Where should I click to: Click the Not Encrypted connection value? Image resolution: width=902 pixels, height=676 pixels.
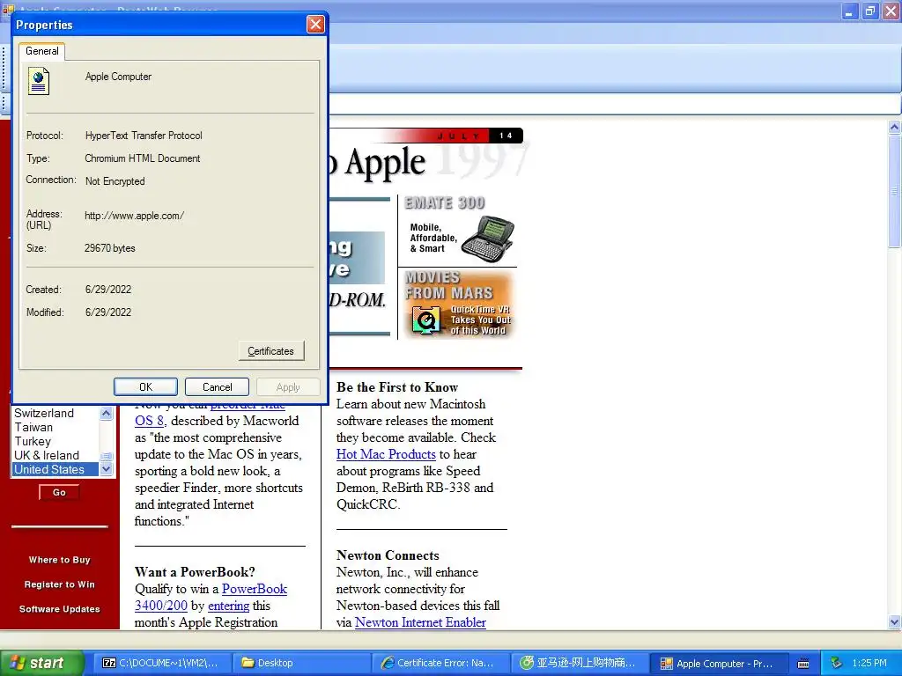115,181
